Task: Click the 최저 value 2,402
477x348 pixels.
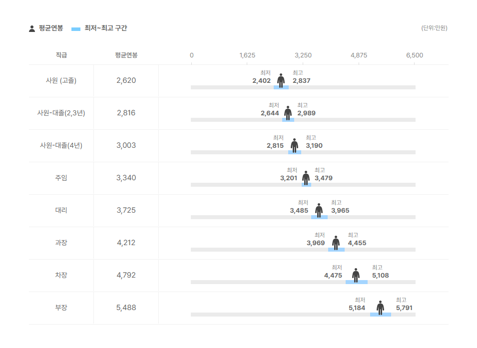Action: click(261, 81)
